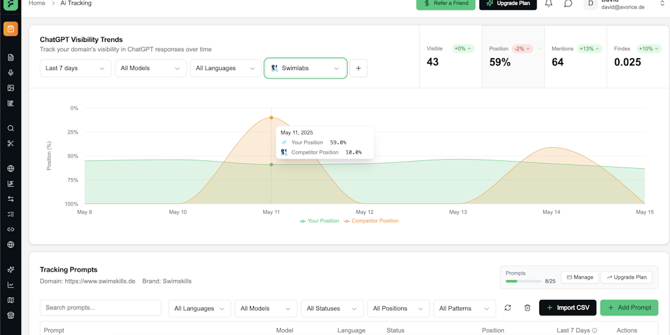Screen dimensions: 670x335
Task: Open the Last 7 days range dropdown
Action: coord(75,68)
